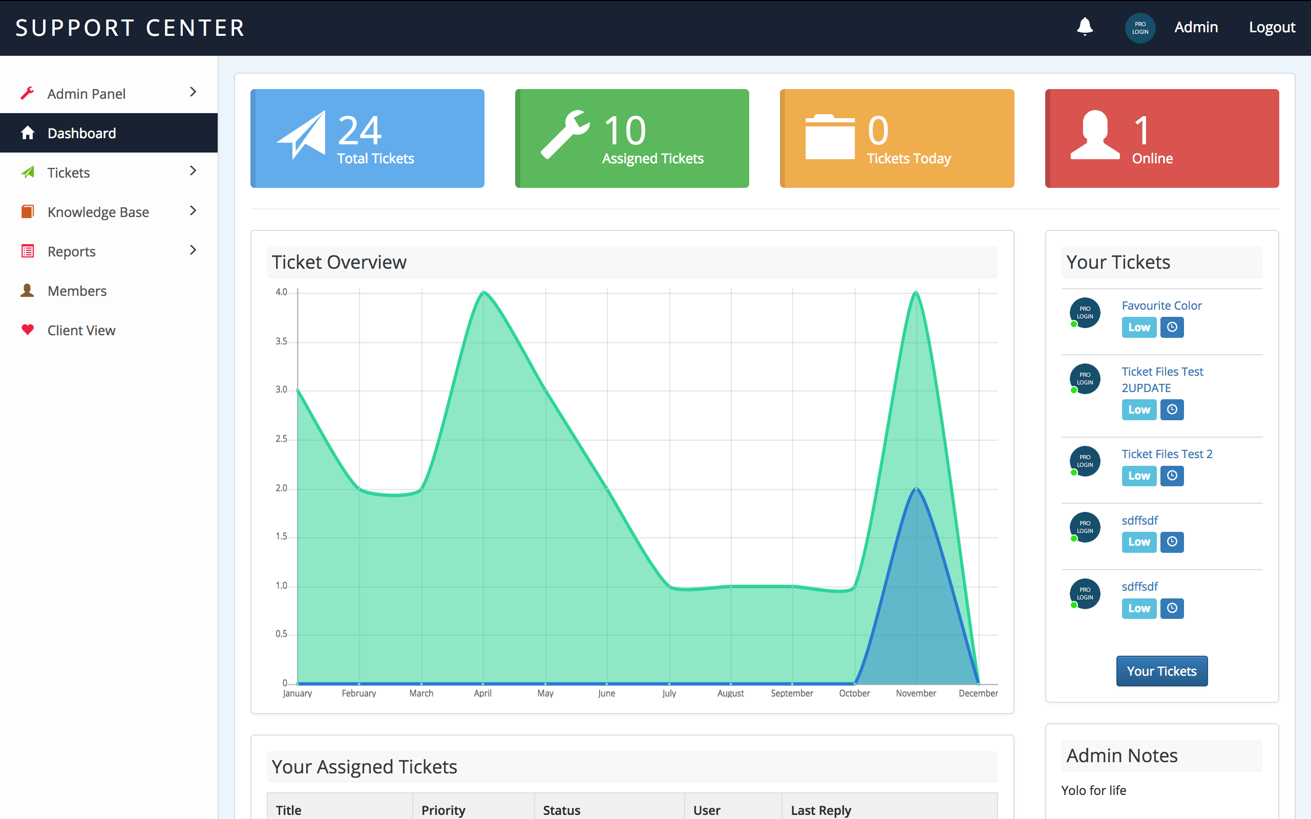Expand Knowledge Base submenu chevron
The width and height of the screenshot is (1311, 819).
point(193,211)
